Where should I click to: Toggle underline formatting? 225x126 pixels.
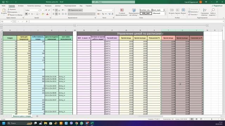coord(32,14)
